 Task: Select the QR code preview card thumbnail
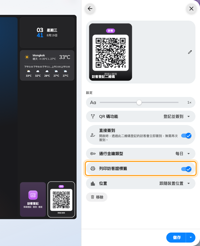[111, 52]
